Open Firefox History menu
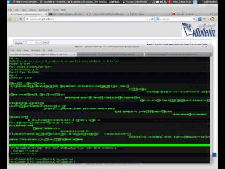225x169 pixels. coord(32,10)
